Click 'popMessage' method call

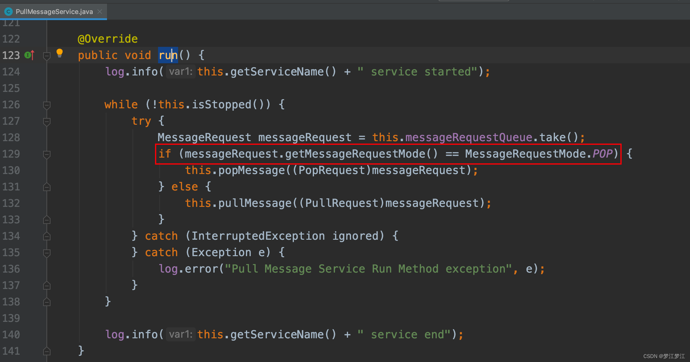point(252,170)
